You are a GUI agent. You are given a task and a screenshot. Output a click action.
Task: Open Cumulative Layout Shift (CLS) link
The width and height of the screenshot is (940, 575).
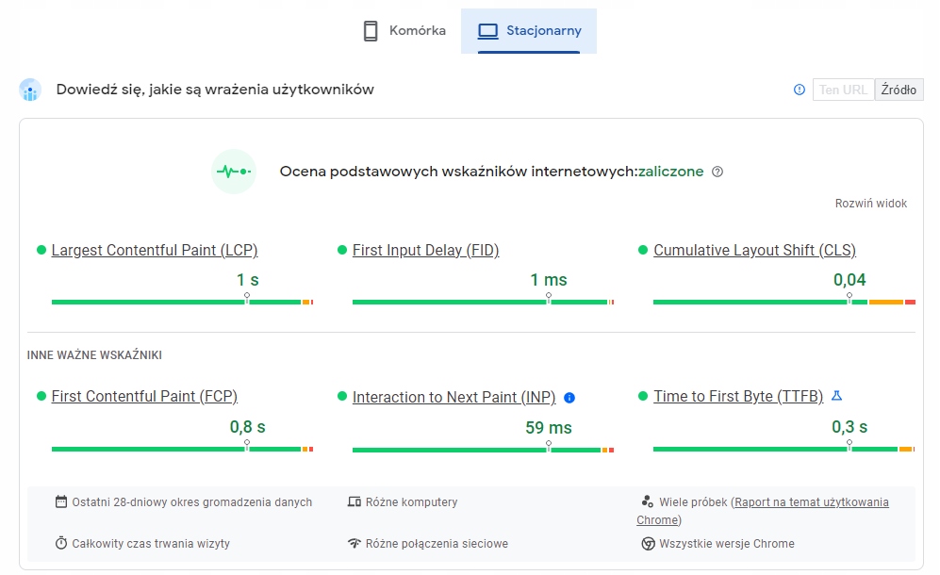point(754,251)
